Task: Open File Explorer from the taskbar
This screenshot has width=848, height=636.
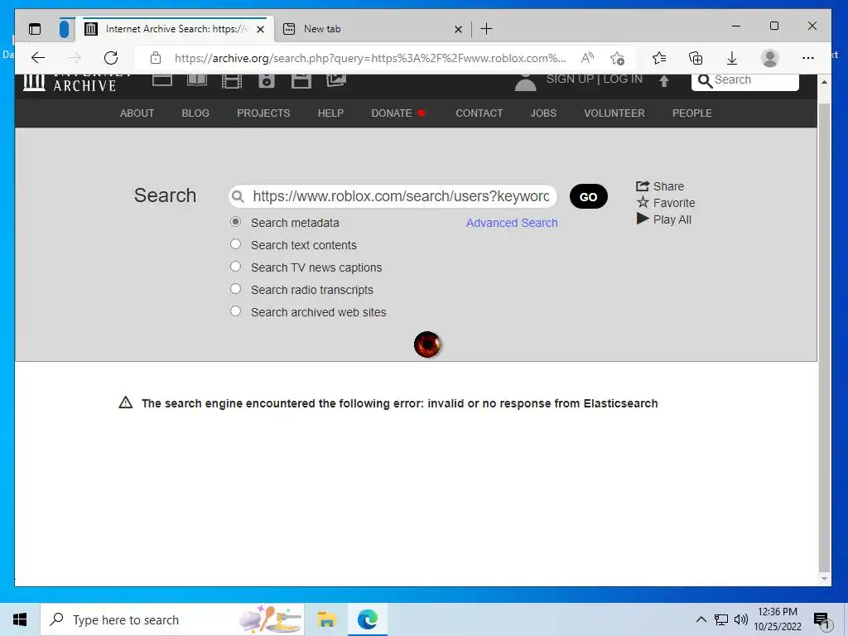Action: (x=326, y=619)
